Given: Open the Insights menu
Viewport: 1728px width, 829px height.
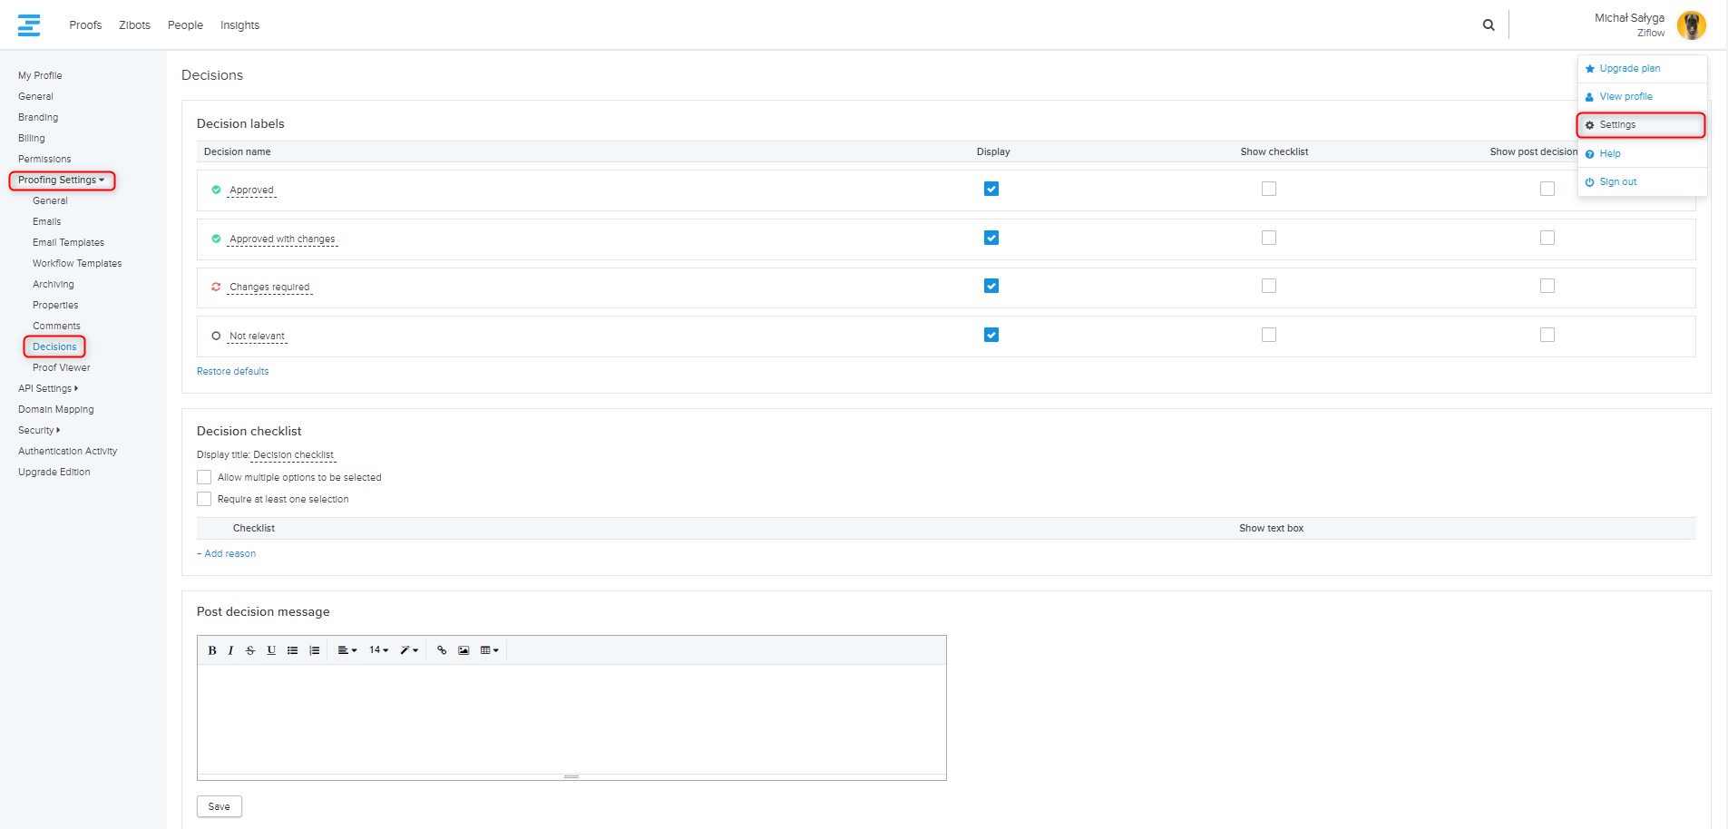Looking at the screenshot, I should (x=239, y=25).
